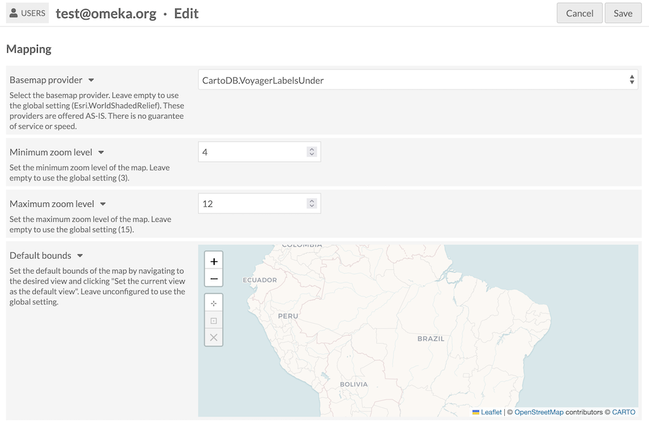
Task: Clear the default view with X icon
Action: (214, 337)
